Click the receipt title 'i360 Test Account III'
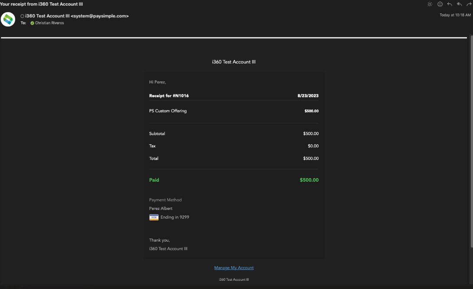 click(x=234, y=62)
